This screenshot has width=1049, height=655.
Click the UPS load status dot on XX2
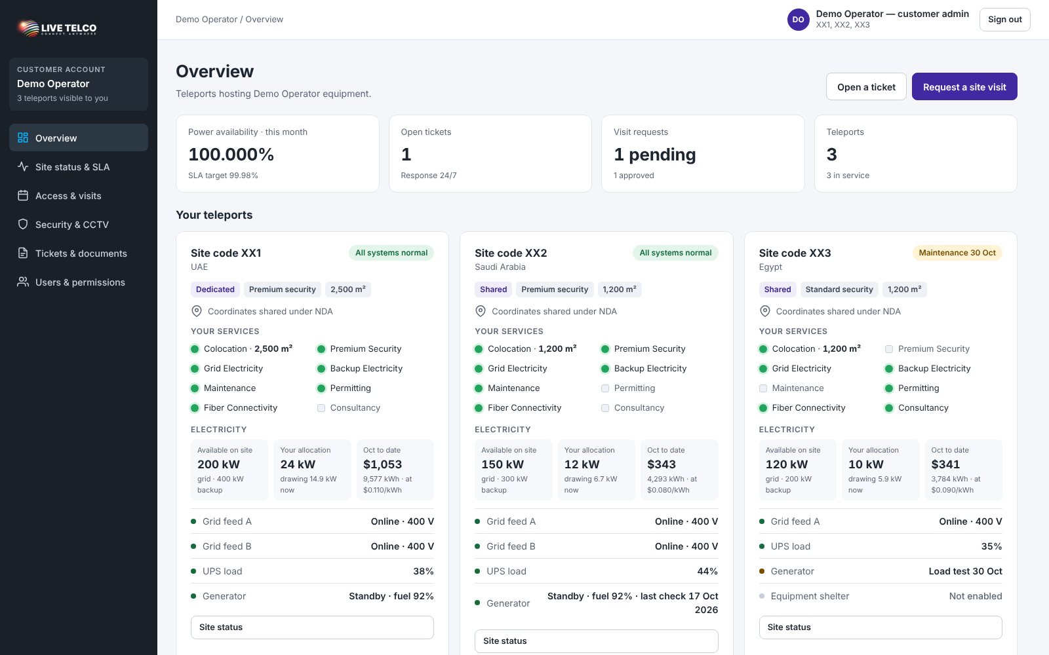(477, 571)
